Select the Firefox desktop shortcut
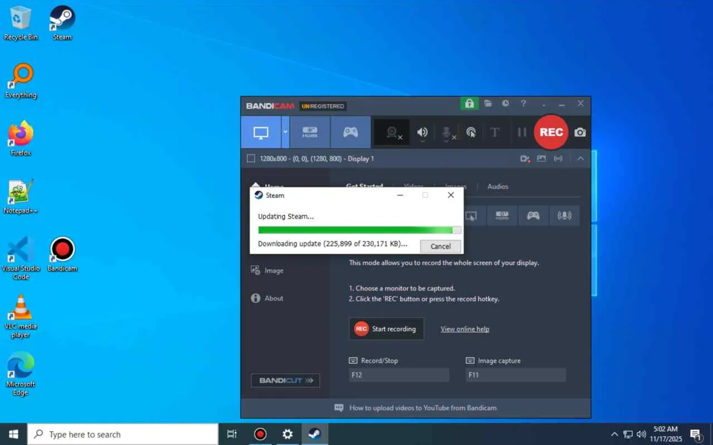Screen dimensions: 713x445 pyautogui.click(x=21, y=140)
